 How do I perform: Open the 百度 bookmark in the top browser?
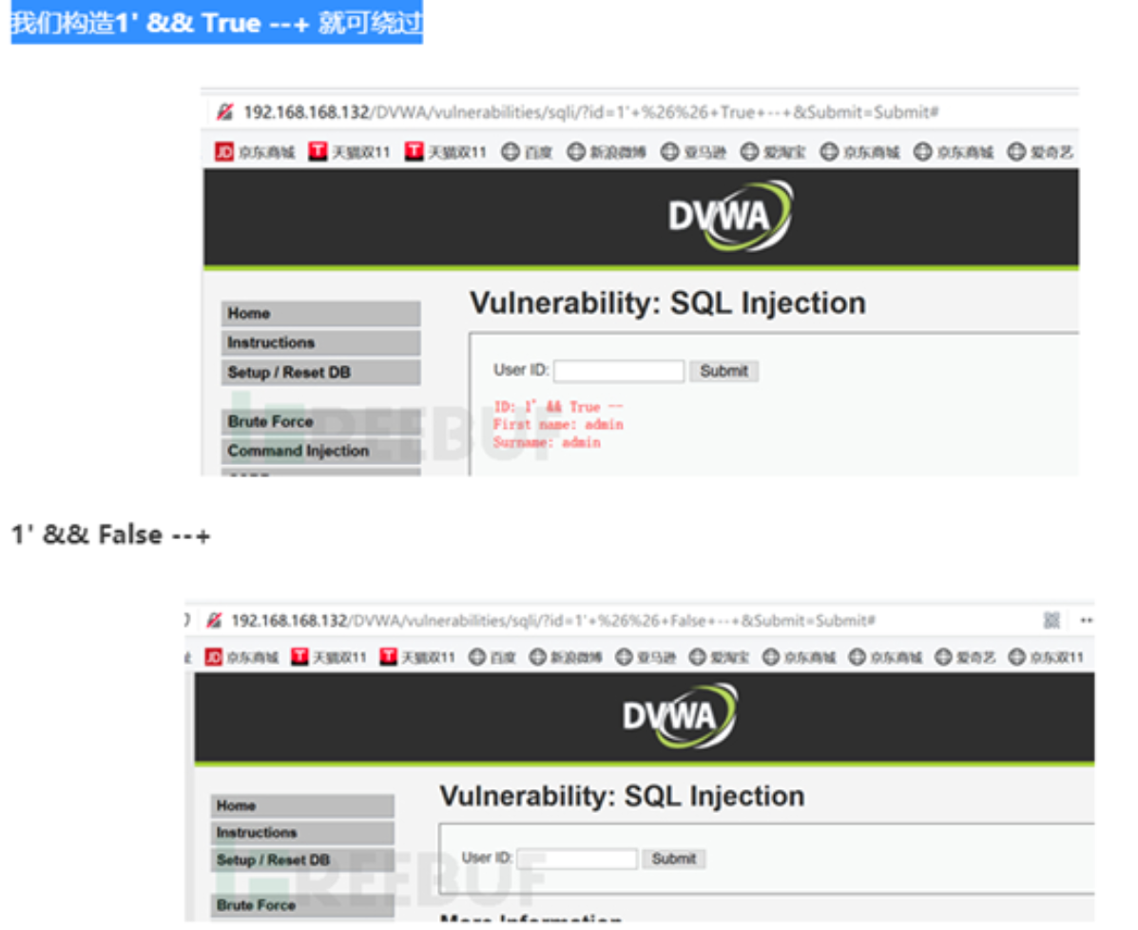(528, 152)
